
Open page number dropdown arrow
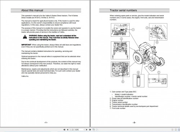coord(84,129)
